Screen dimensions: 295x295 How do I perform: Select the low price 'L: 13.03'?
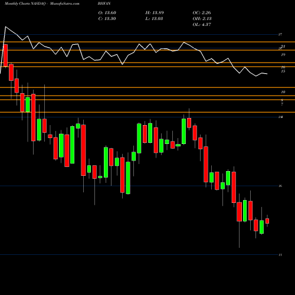coord(154,19)
